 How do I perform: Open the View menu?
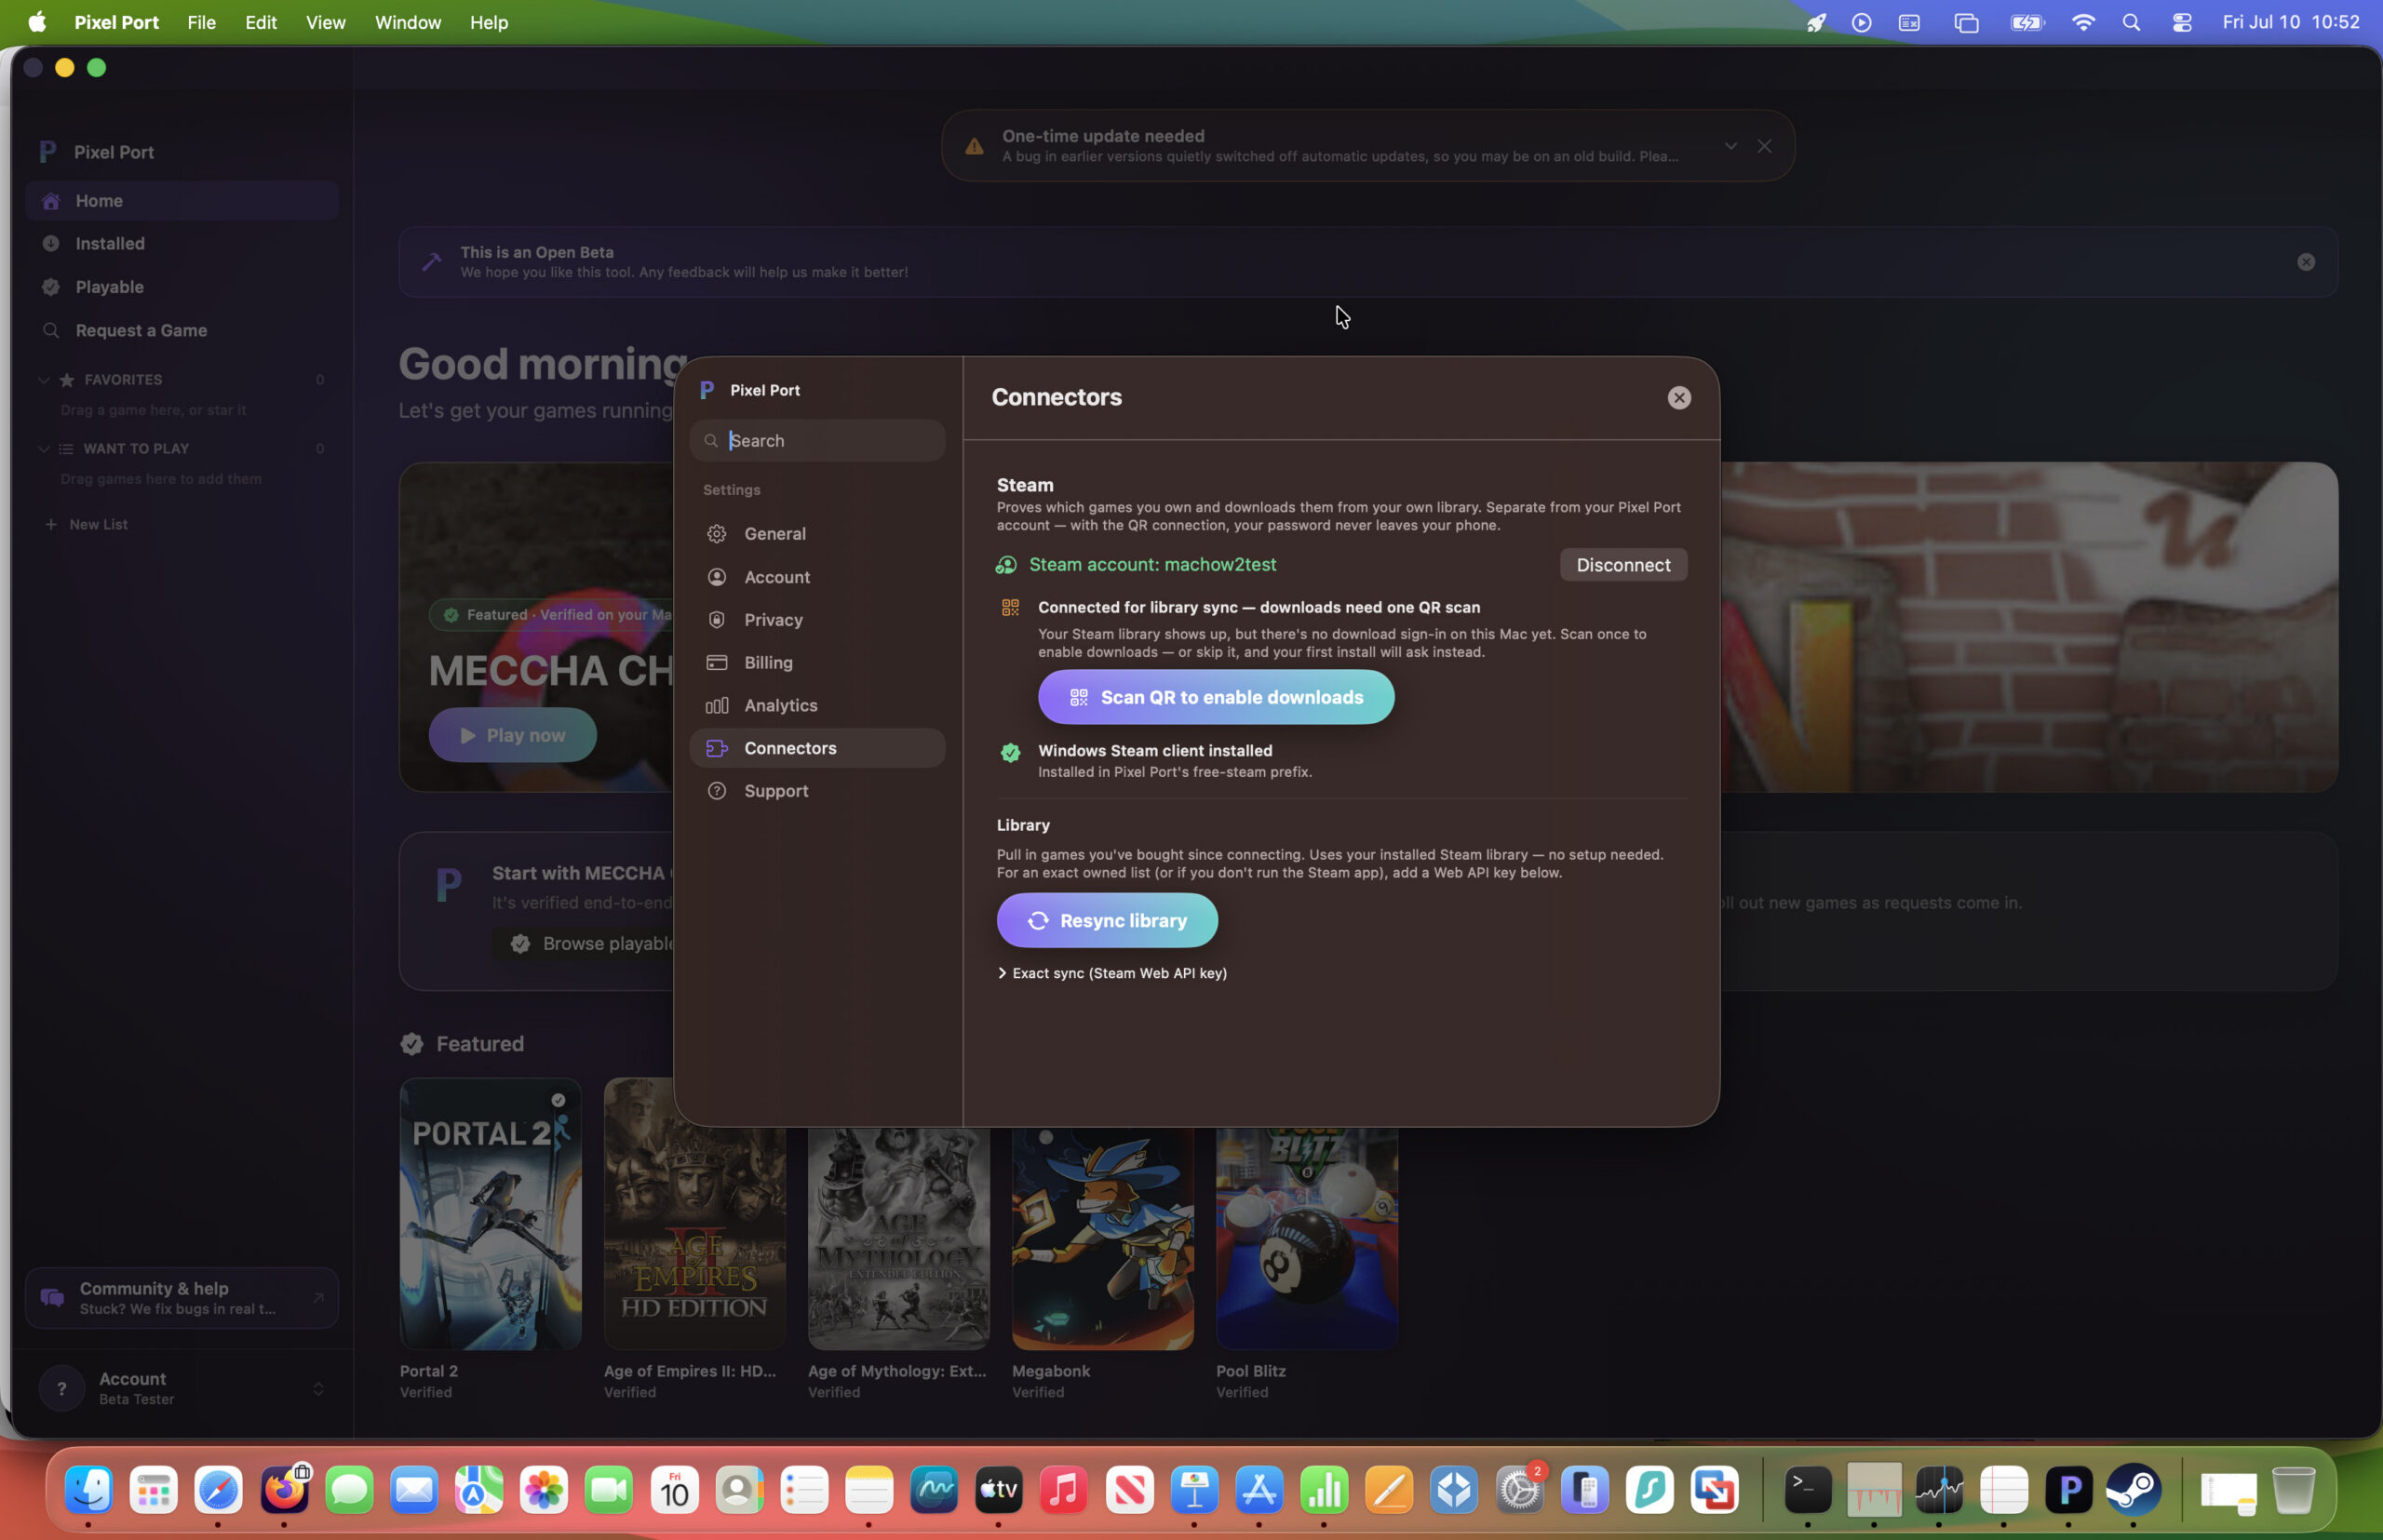coord(325,22)
